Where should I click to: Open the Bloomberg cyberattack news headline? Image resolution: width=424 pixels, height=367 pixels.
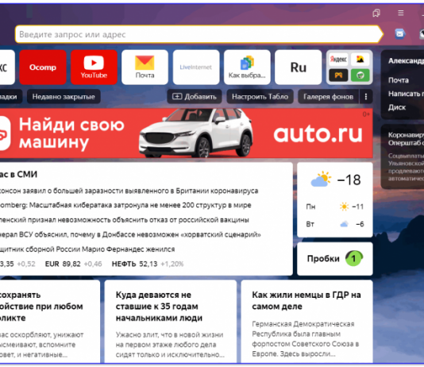click(125, 205)
